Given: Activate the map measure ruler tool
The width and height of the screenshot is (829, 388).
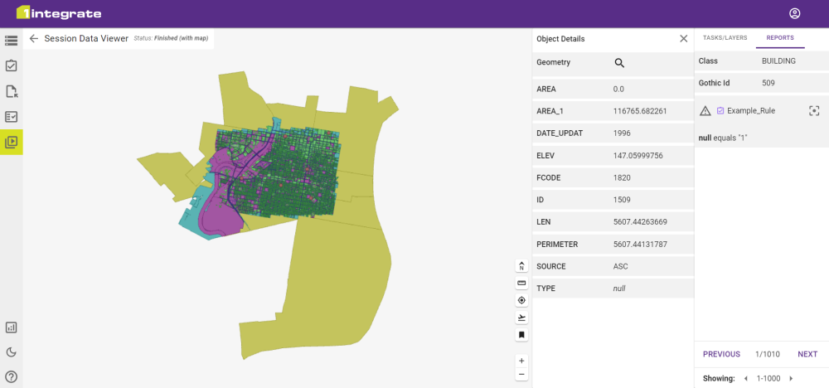Looking at the screenshot, I should [x=521, y=284].
